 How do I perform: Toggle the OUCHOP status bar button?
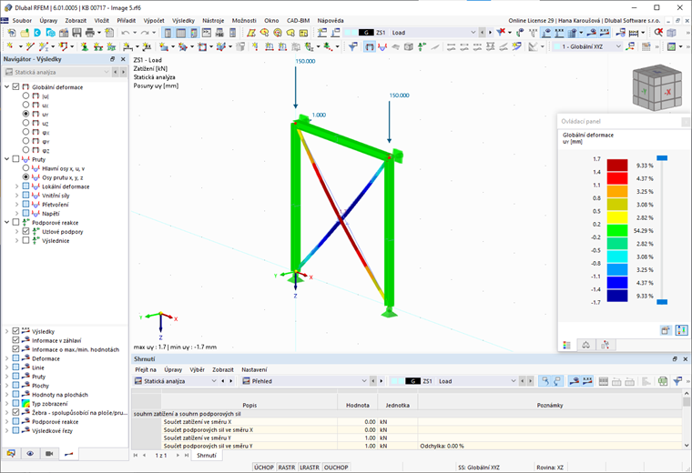coord(336,468)
